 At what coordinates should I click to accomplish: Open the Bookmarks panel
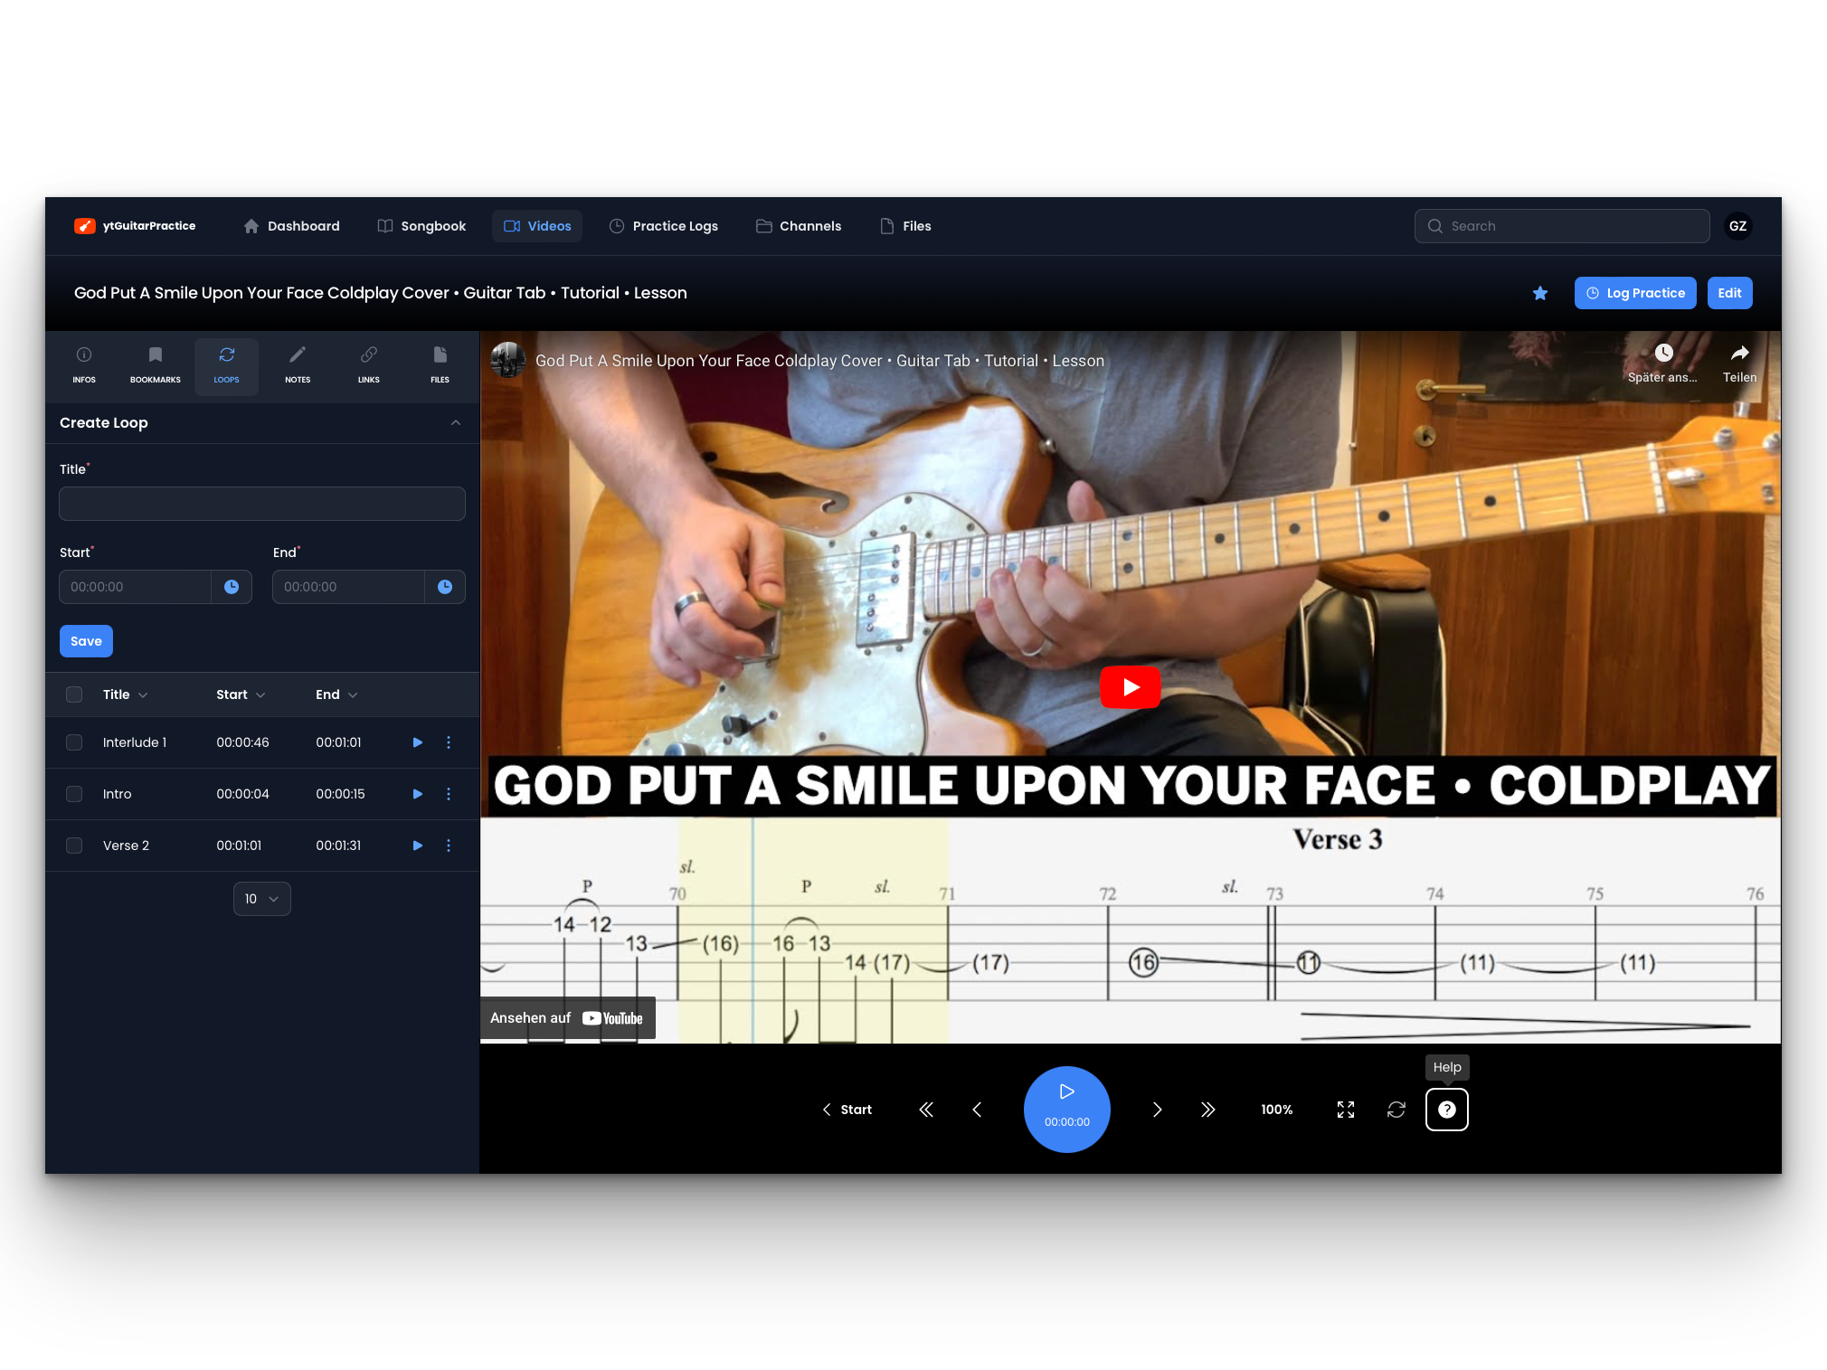155,365
